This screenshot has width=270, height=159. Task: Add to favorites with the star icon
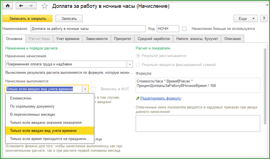tap(45, 6)
